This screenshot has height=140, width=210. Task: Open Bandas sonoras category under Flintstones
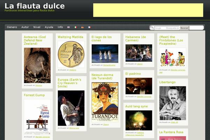[x=178, y=70]
